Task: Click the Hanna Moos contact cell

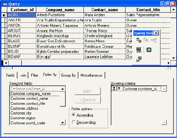Action: pos(104,41)
